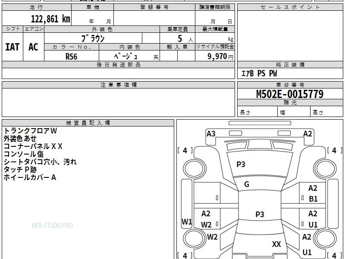Click the 外装色 header

[x=102, y=29]
